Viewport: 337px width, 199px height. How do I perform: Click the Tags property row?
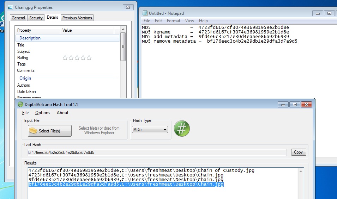click(67, 64)
